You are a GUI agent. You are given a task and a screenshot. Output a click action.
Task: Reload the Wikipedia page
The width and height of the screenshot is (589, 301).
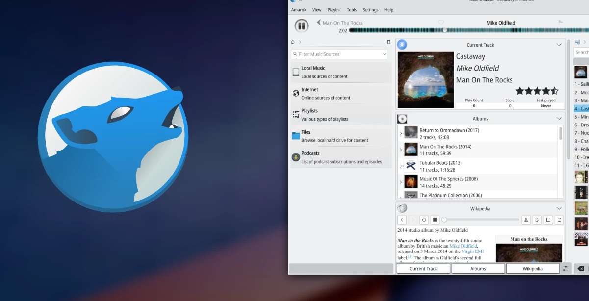pyautogui.click(x=424, y=220)
